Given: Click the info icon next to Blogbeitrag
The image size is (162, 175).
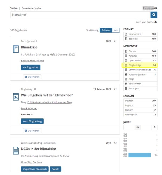Looking at the screenshot, I should coord(35,89).
